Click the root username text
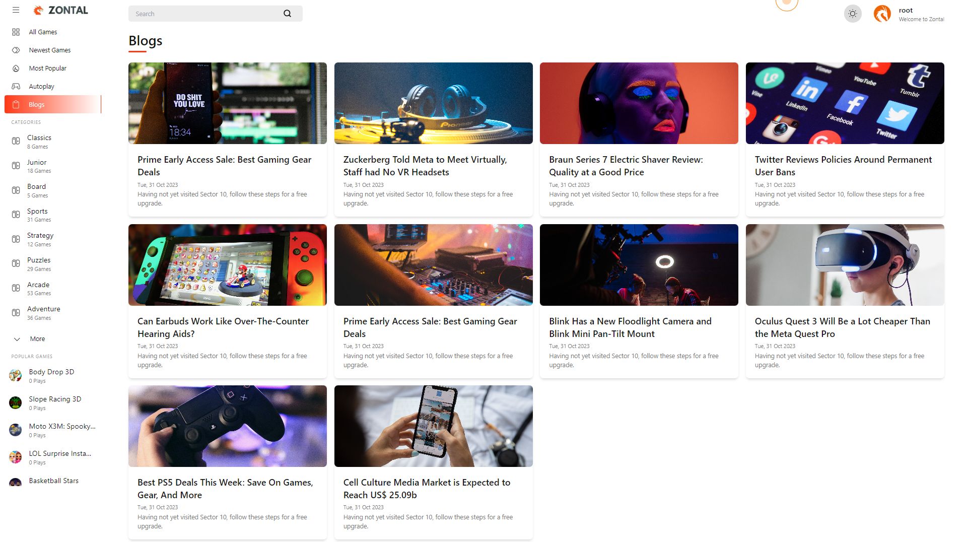 pyautogui.click(x=906, y=10)
